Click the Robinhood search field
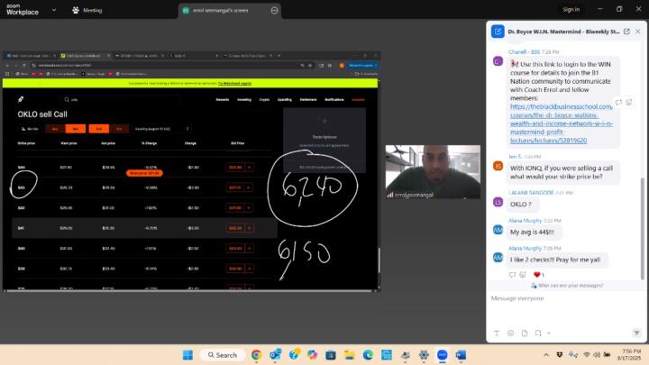This screenshot has height=365, width=649. 122,100
